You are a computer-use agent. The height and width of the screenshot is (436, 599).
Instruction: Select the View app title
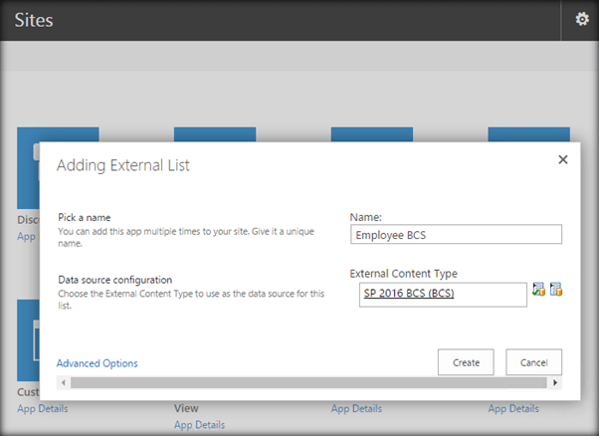pyautogui.click(x=186, y=408)
